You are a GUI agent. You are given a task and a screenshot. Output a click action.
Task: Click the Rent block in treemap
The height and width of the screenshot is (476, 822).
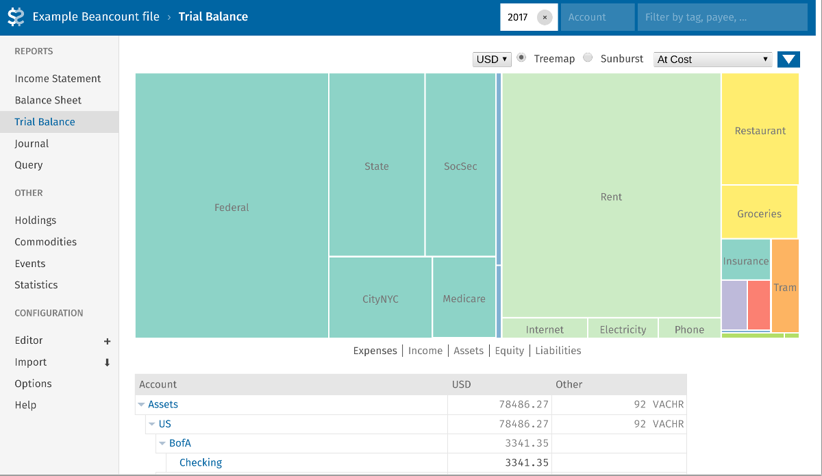point(611,197)
